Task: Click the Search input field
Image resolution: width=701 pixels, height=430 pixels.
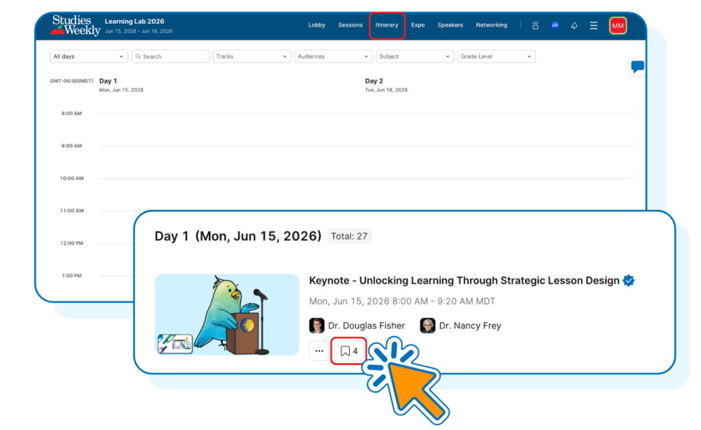Action: (x=170, y=56)
